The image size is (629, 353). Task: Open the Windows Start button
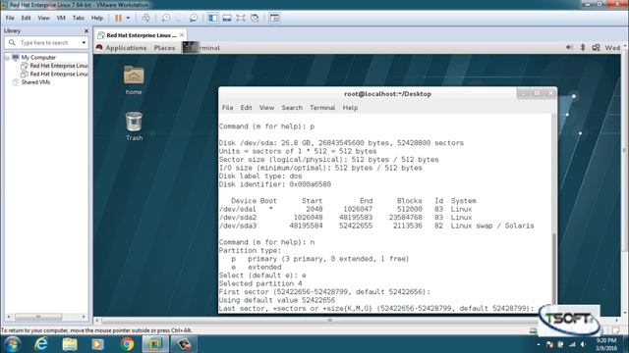(12, 344)
